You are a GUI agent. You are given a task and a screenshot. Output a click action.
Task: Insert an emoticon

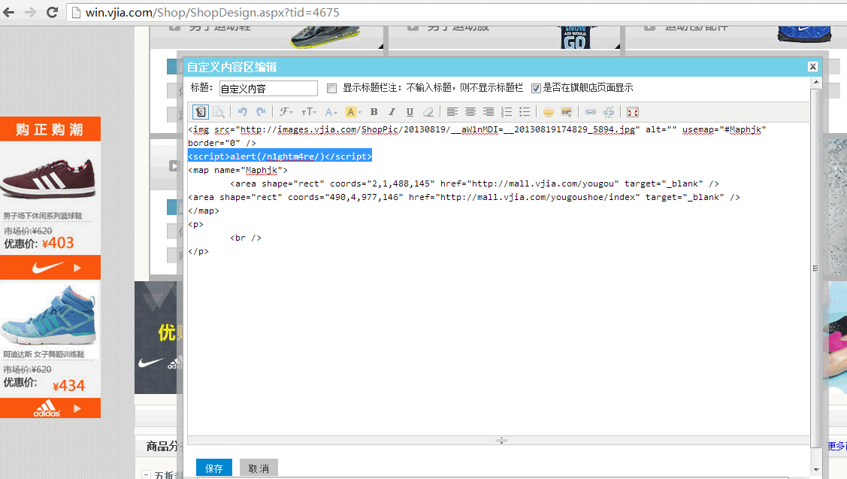pos(549,112)
